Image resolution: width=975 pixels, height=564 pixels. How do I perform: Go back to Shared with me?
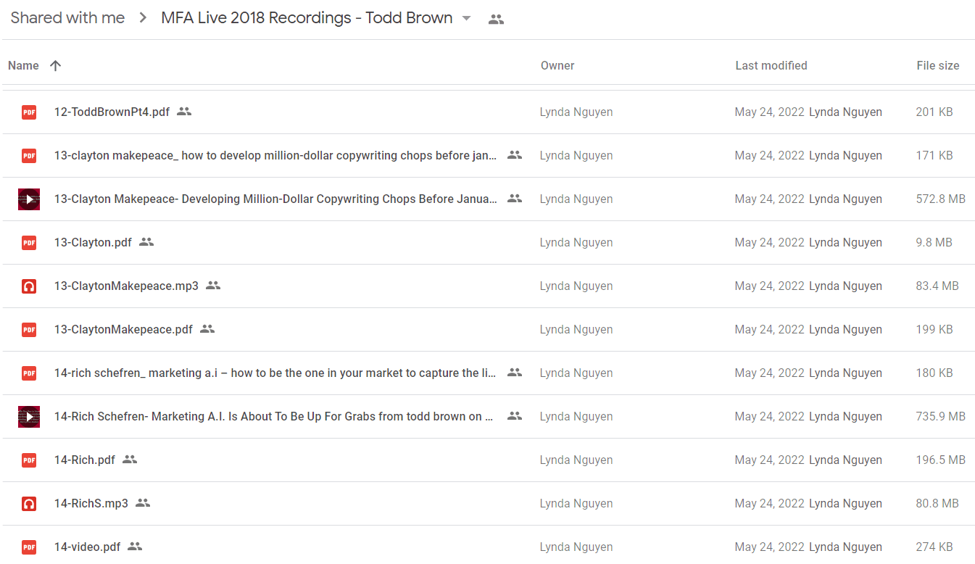pyautogui.click(x=67, y=18)
